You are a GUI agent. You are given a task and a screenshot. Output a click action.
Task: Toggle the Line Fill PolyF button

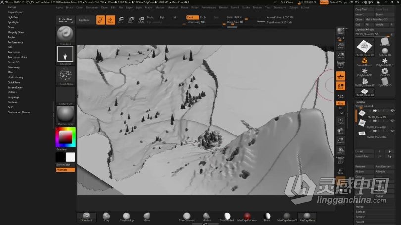click(340, 160)
